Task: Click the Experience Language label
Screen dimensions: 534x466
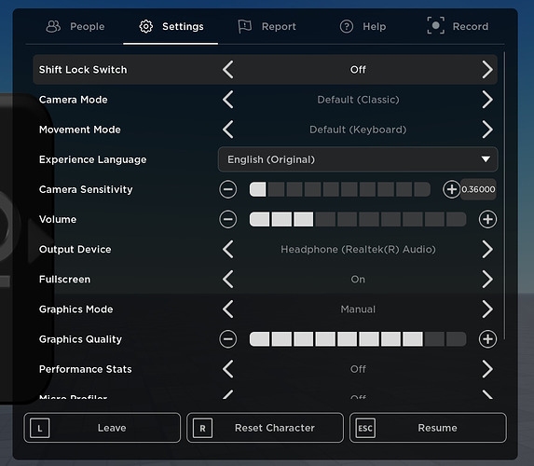Action: [x=92, y=159]
